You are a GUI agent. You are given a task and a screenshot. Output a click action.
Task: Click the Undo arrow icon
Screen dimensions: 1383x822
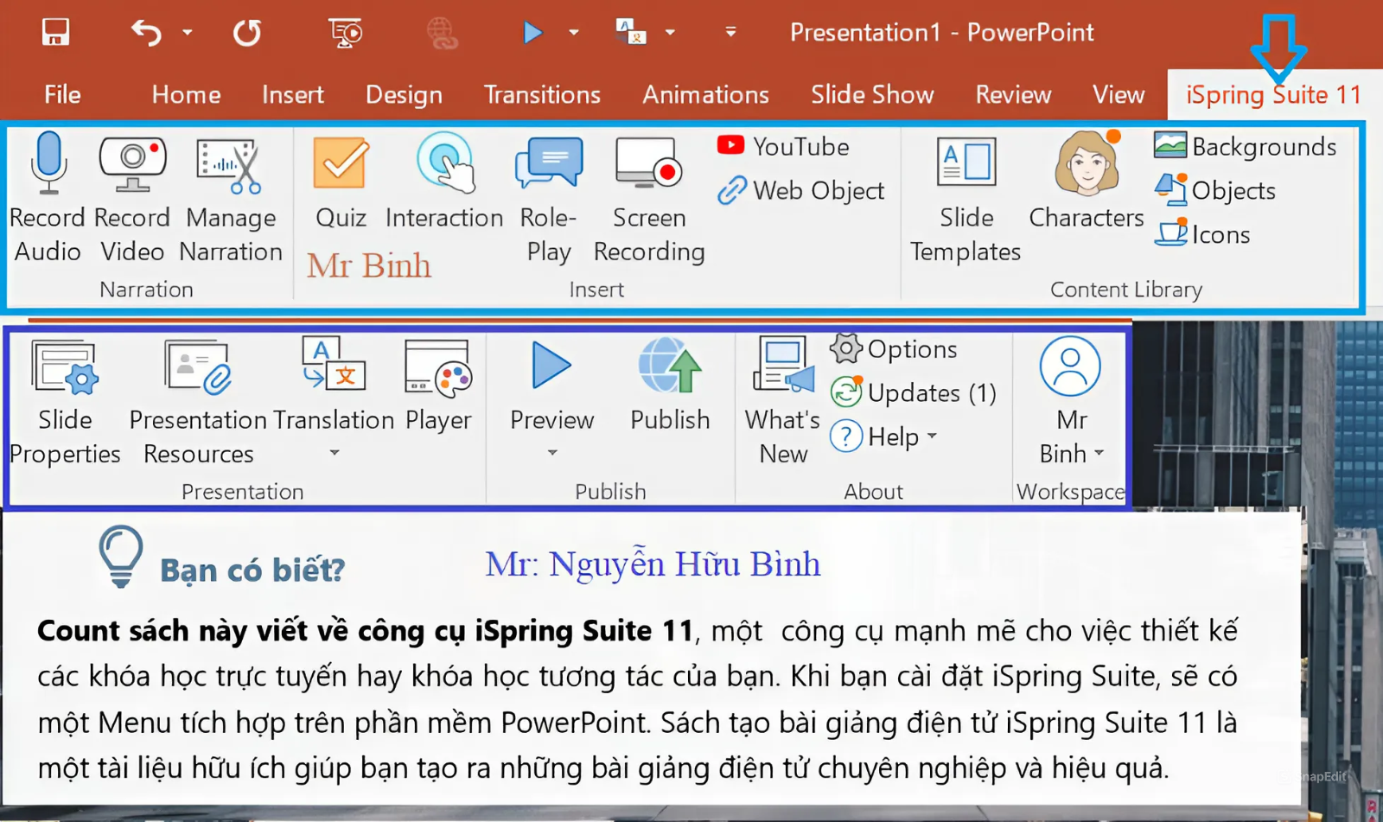coord(146,33)
